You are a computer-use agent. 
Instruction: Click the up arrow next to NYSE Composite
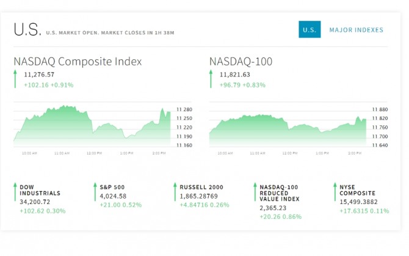pyautogui.click(x=335, y=192)
